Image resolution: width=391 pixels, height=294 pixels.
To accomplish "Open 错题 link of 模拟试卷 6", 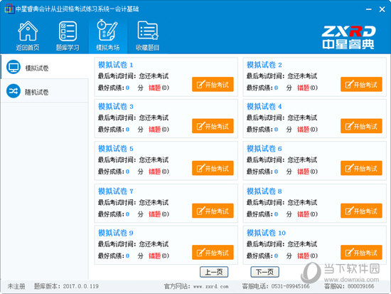I will [x=304, y=172].
